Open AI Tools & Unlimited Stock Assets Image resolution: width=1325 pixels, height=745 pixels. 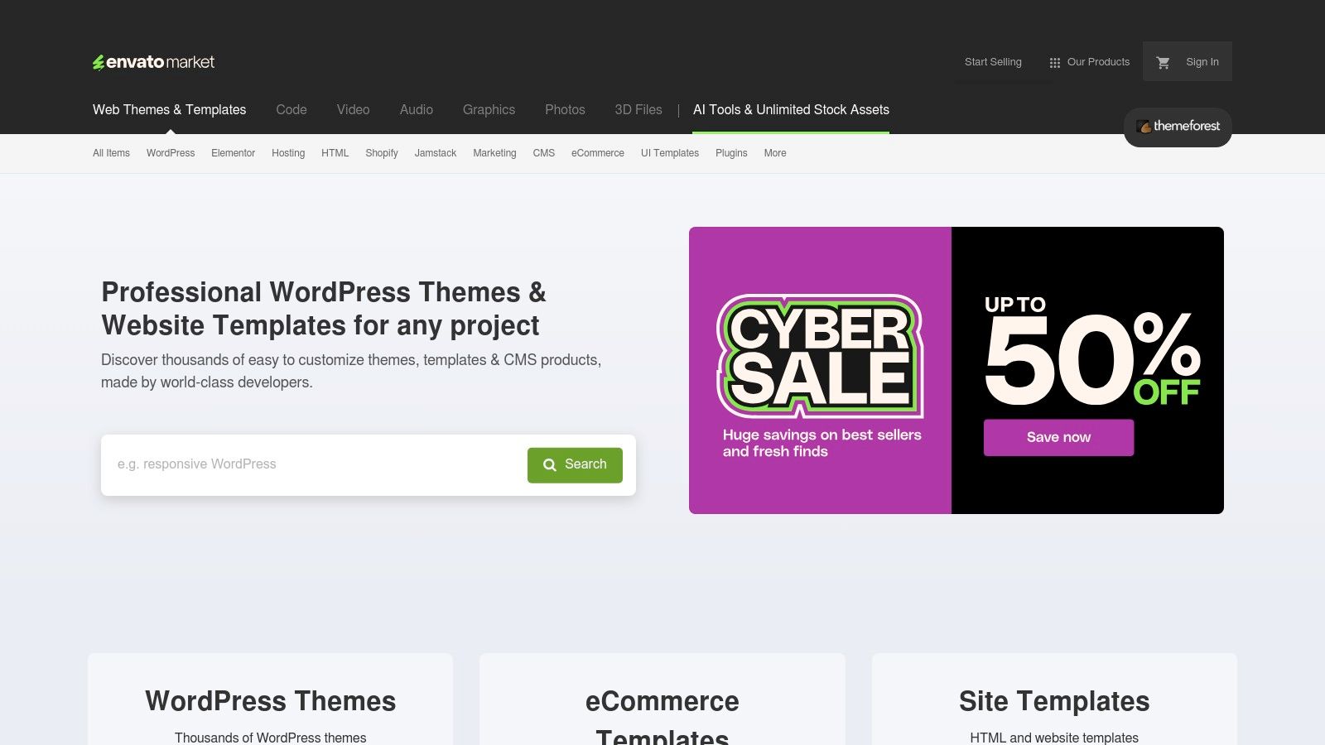(791, 109)
